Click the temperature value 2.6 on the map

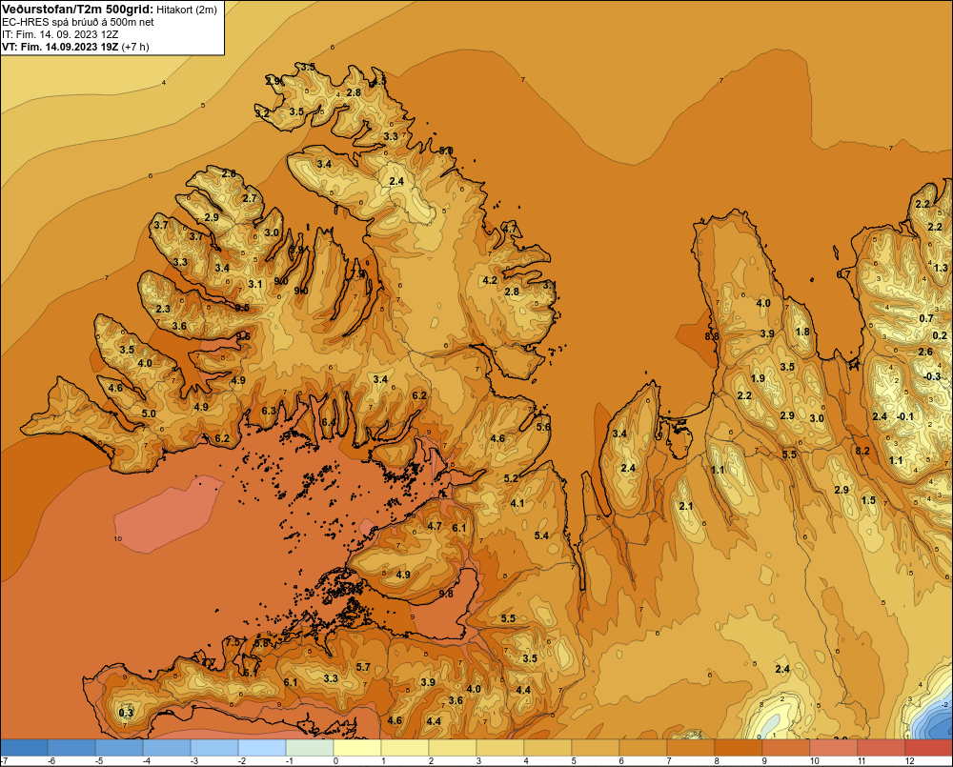coord(925,352)
